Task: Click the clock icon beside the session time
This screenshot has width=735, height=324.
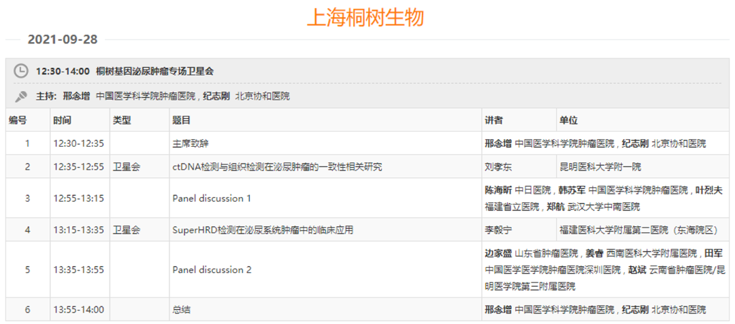Action: pyautogui.click(x=21, y=71)
